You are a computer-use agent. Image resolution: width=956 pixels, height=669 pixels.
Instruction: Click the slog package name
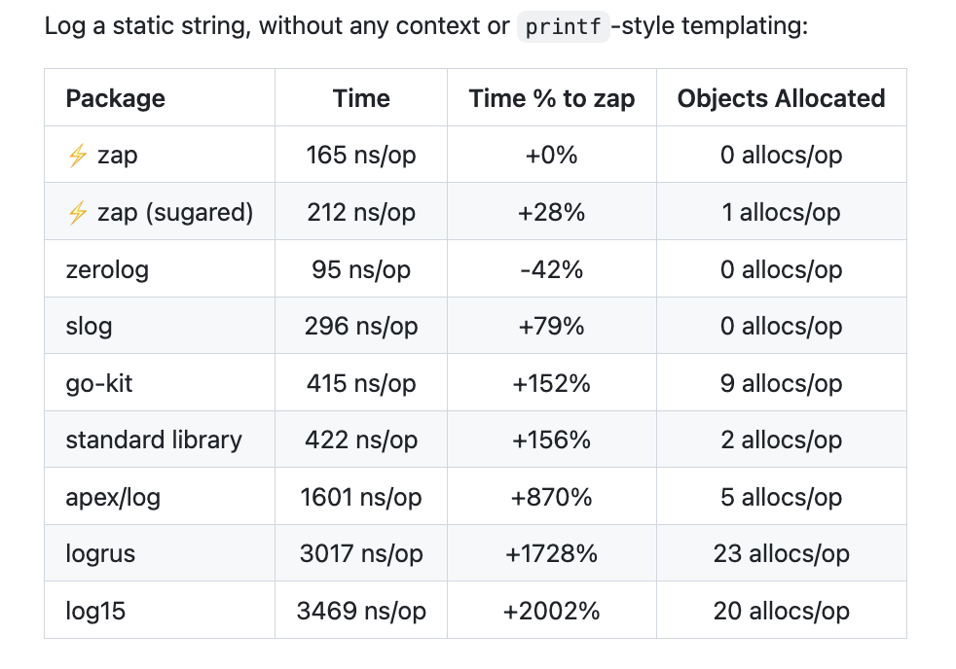[89, 326]
